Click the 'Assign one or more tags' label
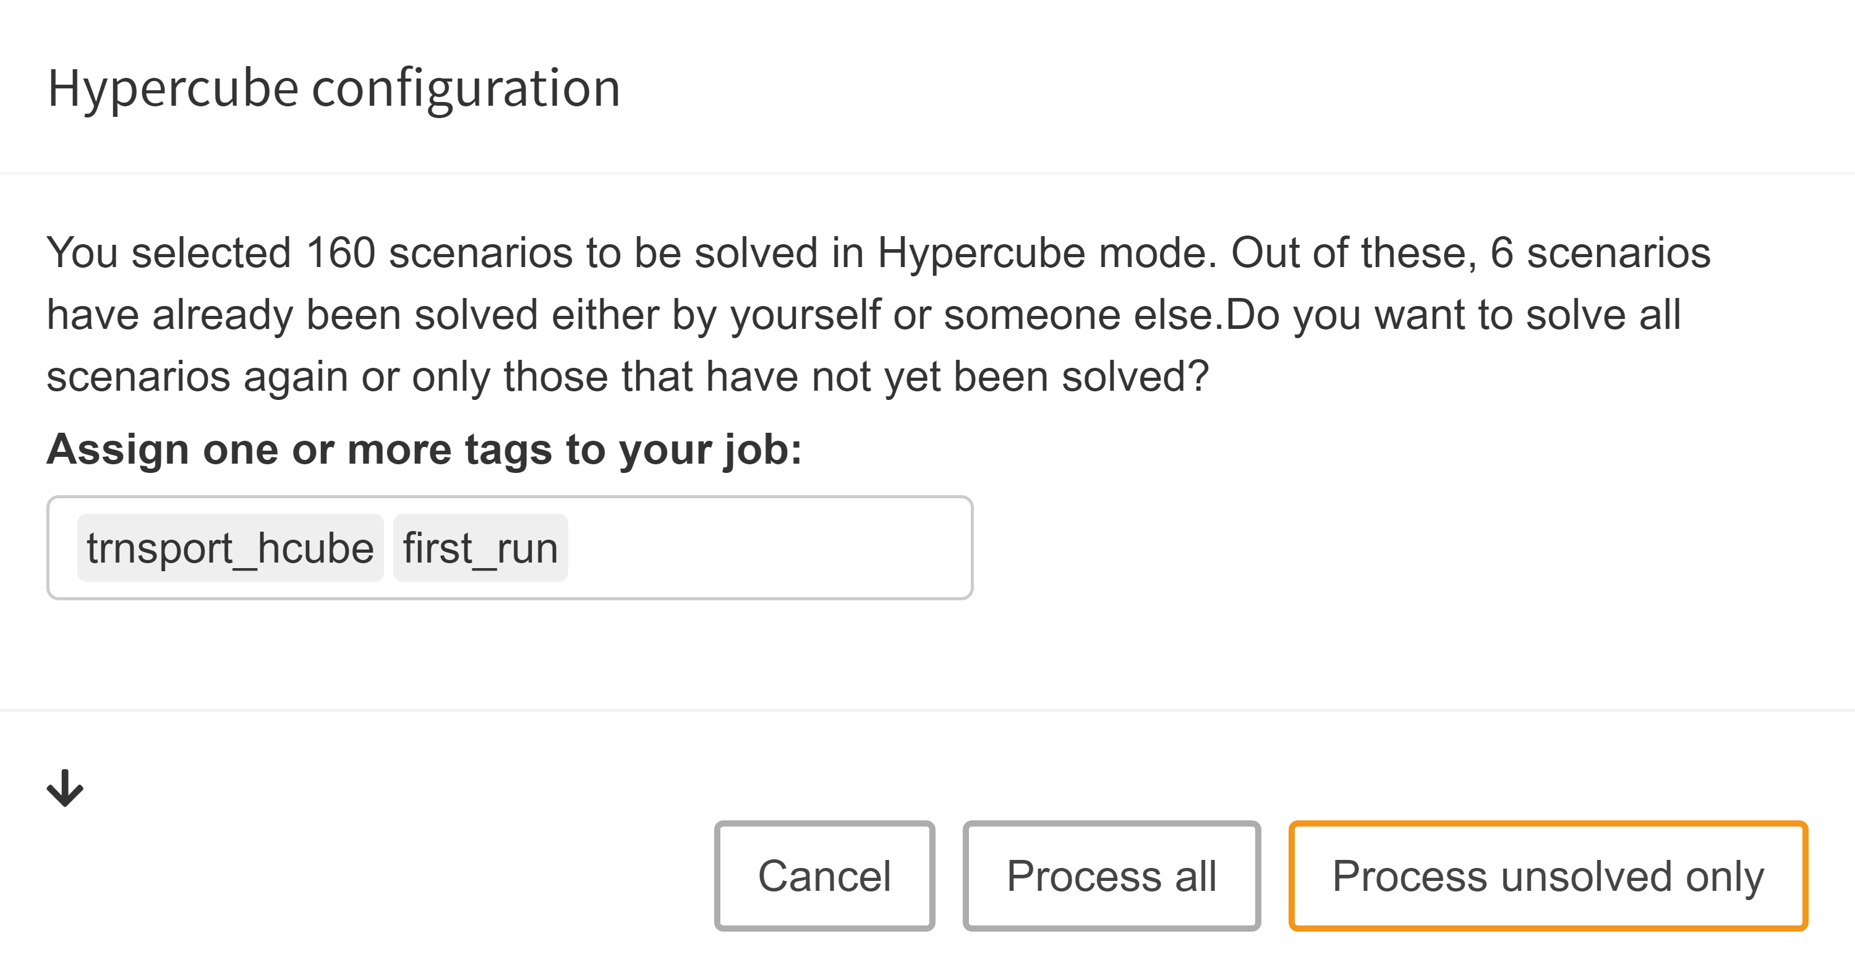 coord(424,449)
